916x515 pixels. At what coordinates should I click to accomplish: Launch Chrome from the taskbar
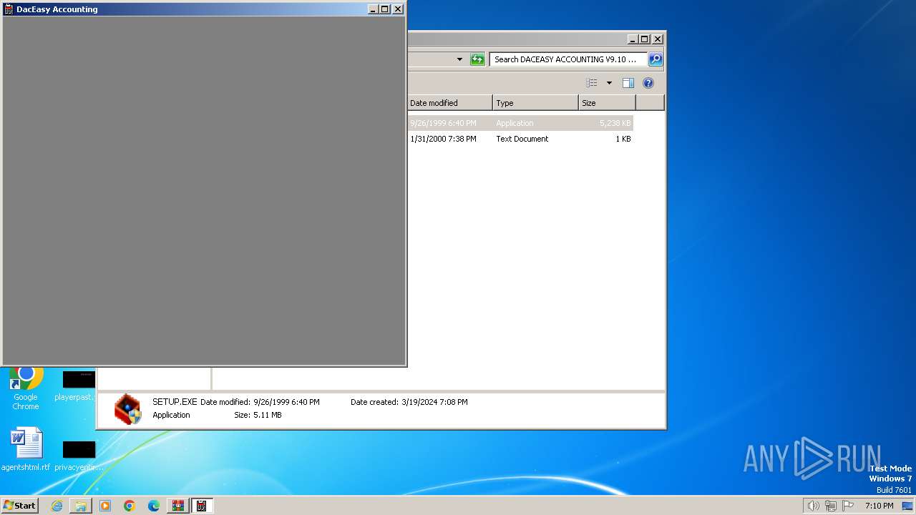[130, 506]
